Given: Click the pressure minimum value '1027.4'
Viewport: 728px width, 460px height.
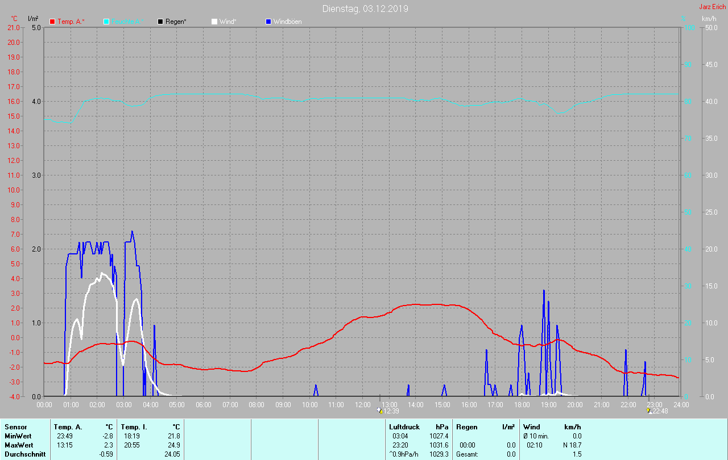Looking at the screenshot, I should tap(439, 436).
